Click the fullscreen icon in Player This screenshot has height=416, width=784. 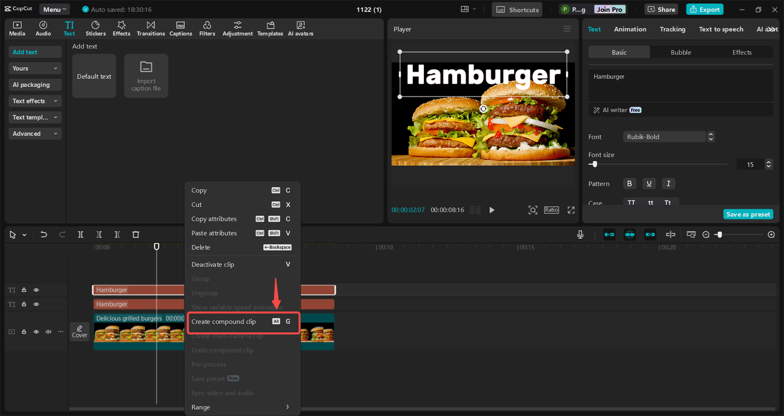[571, 210]
